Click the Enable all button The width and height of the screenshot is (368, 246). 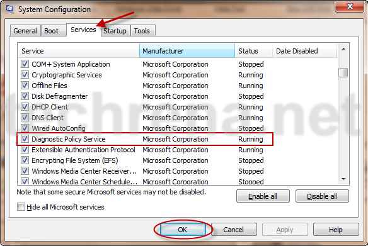pyautogui.click(x=263, y=196)
